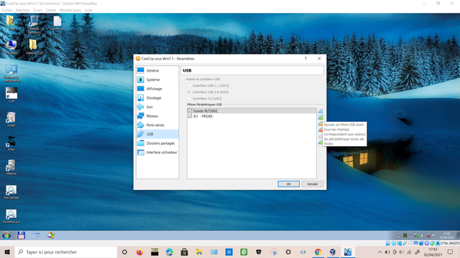Add a new empty USB filter
Screen dimensions: 460x258
(321, 112)
